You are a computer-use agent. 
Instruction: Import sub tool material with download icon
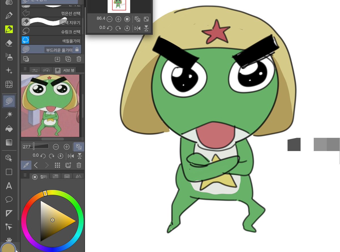pyautogui.click(x=57, y=59)
